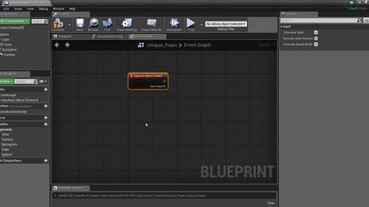Click the grid icon beside the Unique_Pawn breadcrumb

pyautogui.click(x=141, y=45)
